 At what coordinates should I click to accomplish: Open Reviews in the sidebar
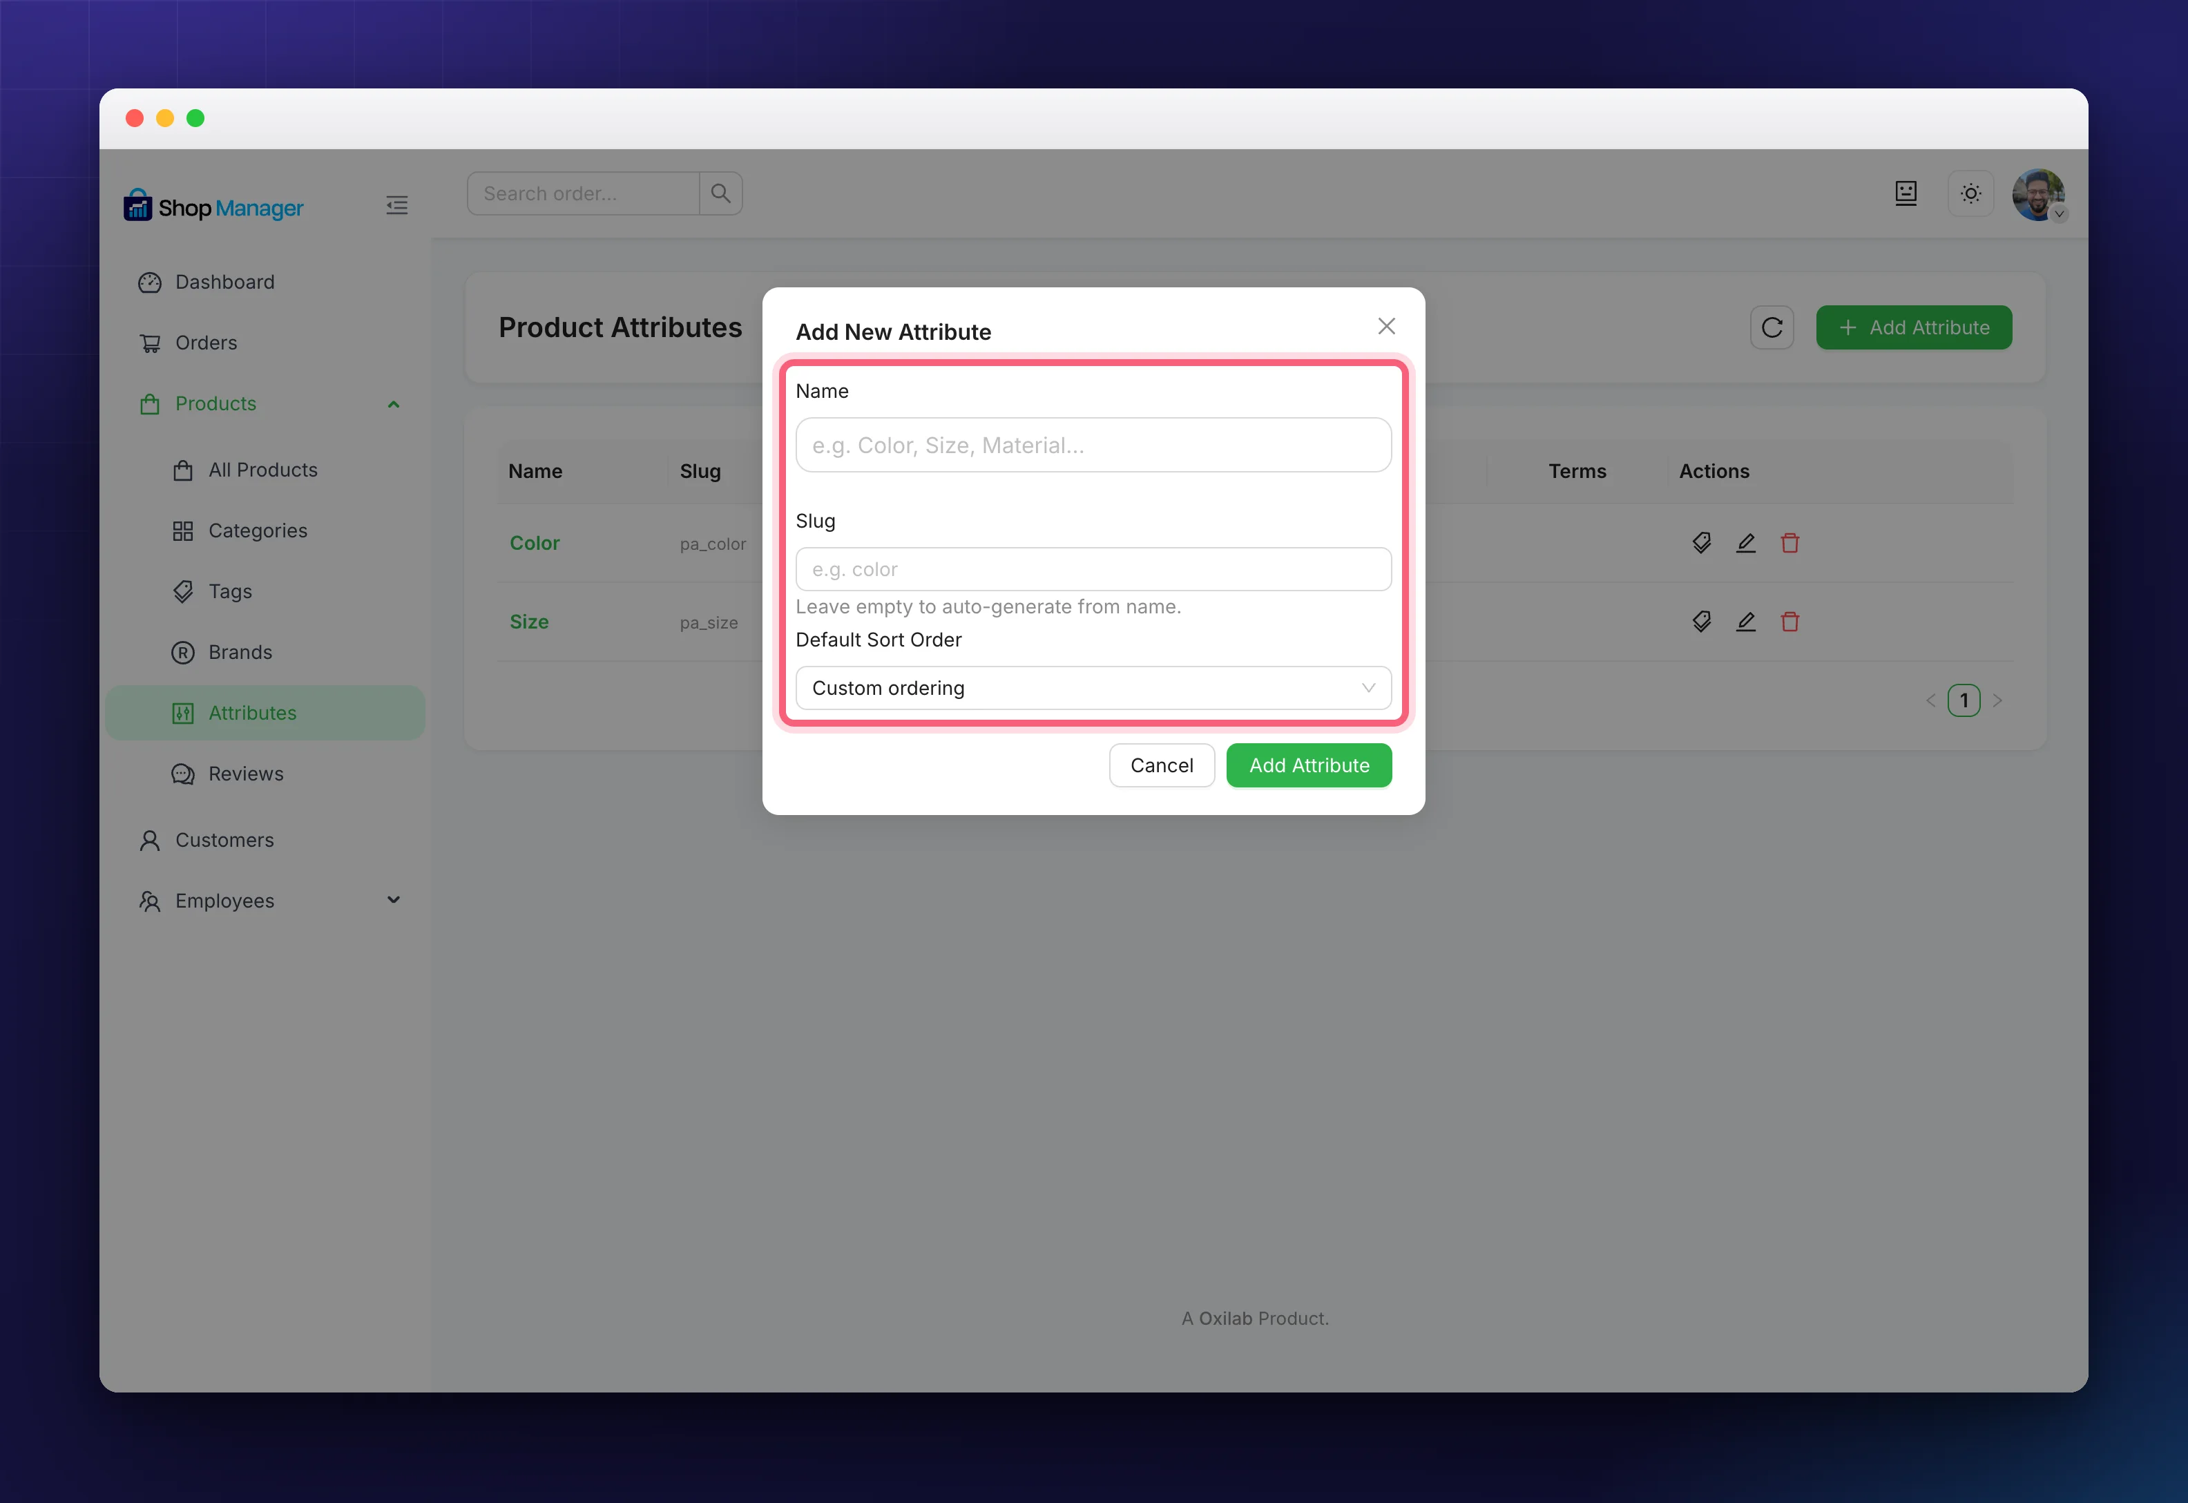[265, 773]
